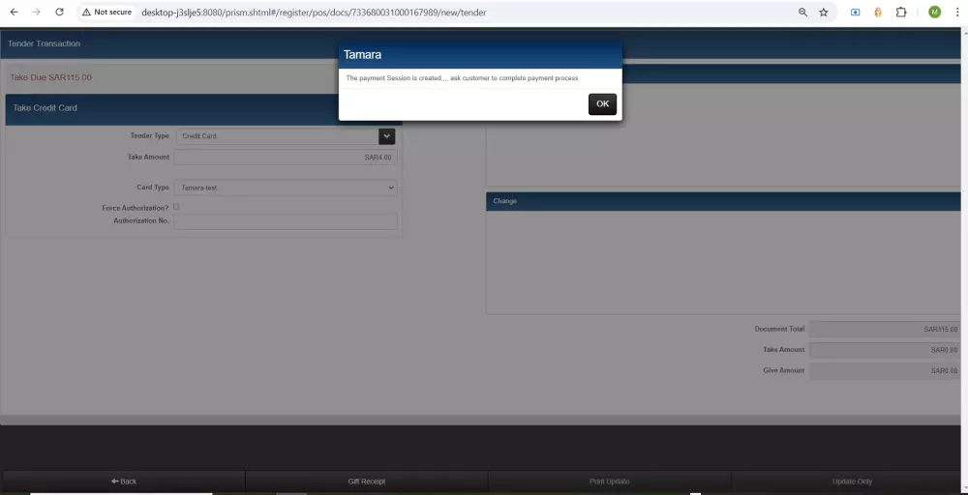Click the orange extension icon
The width and height of the screenshot is (968, 495).
coord(878,13)
